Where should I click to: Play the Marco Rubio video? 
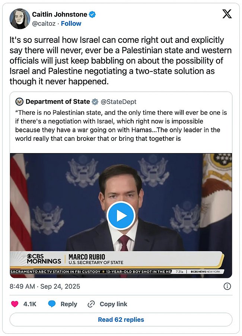click(x=121, y=216)
